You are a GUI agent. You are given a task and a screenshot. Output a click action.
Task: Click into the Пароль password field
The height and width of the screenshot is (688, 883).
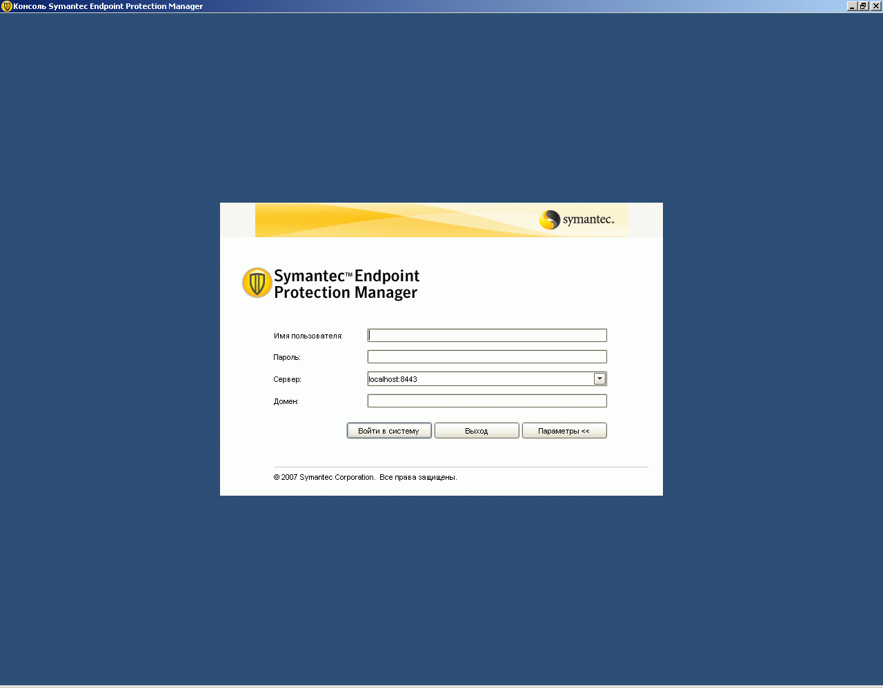(487, 357)
